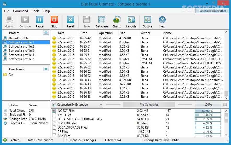Select the SEARCHPROTOCO... prefetch row
Image resolution: width=231 pixels, height=145 pixels.
click(138, 59)
